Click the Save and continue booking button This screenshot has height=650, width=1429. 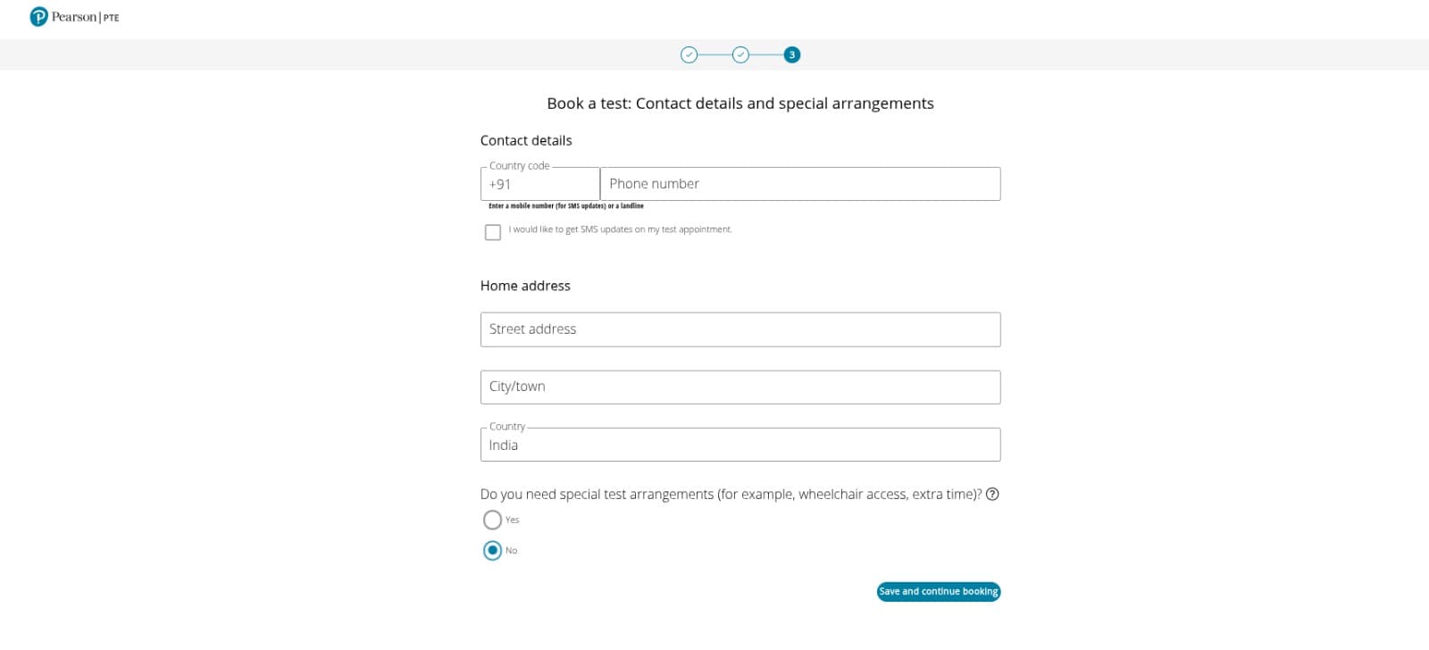tap(938, 592)
